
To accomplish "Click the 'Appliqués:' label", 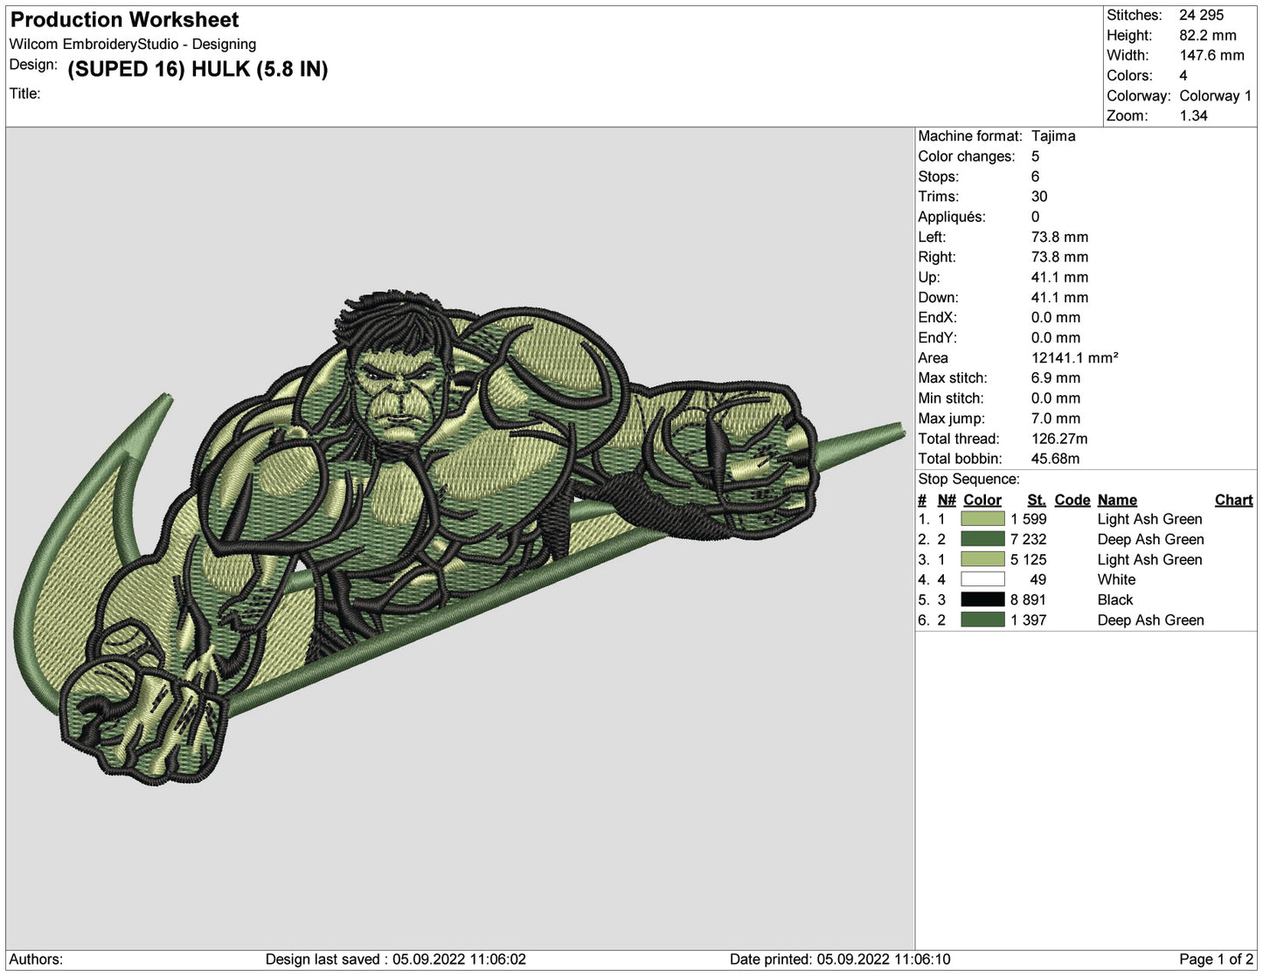I will pyautogui.click(x=951, y=216).
